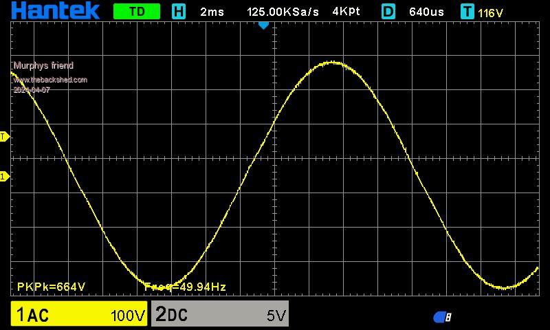Click the channel 1 ground reference marker

tap(3, 177)
